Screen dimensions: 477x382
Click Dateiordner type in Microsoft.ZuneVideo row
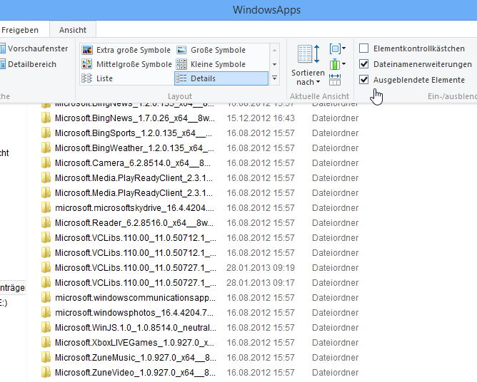click(x=335, y=373)
